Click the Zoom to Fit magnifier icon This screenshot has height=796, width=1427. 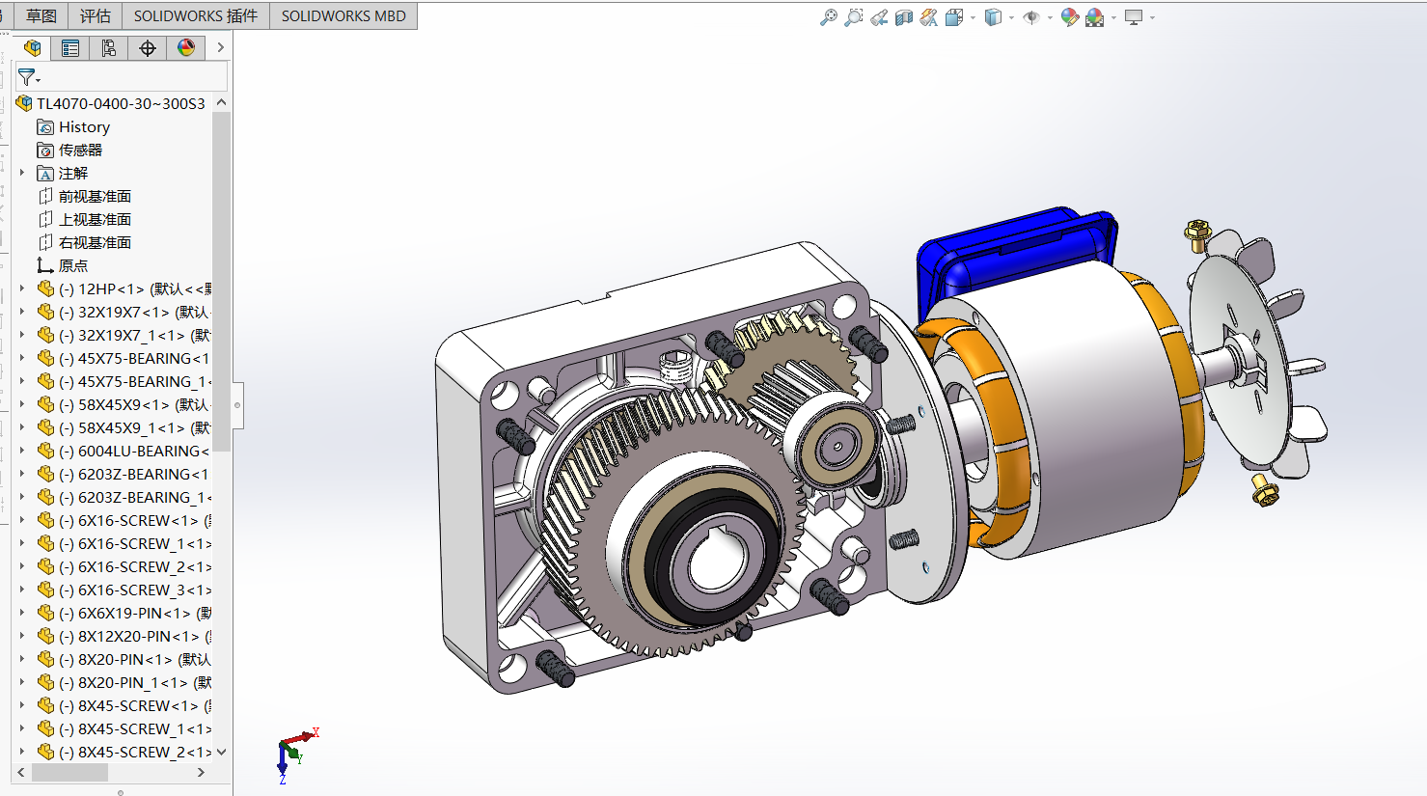point(828,17)
